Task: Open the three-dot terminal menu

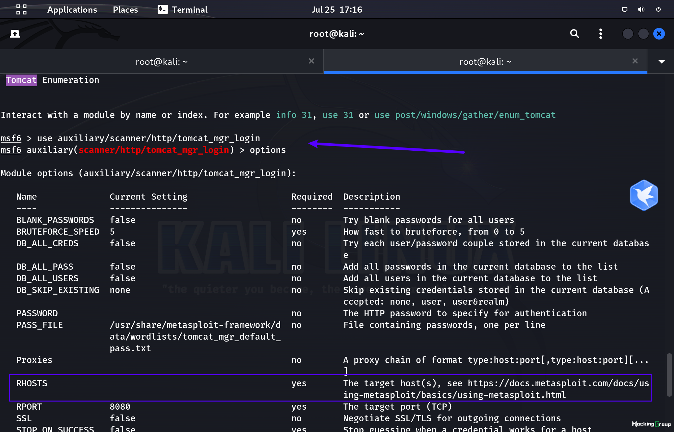Action: (x=601, y=34)
